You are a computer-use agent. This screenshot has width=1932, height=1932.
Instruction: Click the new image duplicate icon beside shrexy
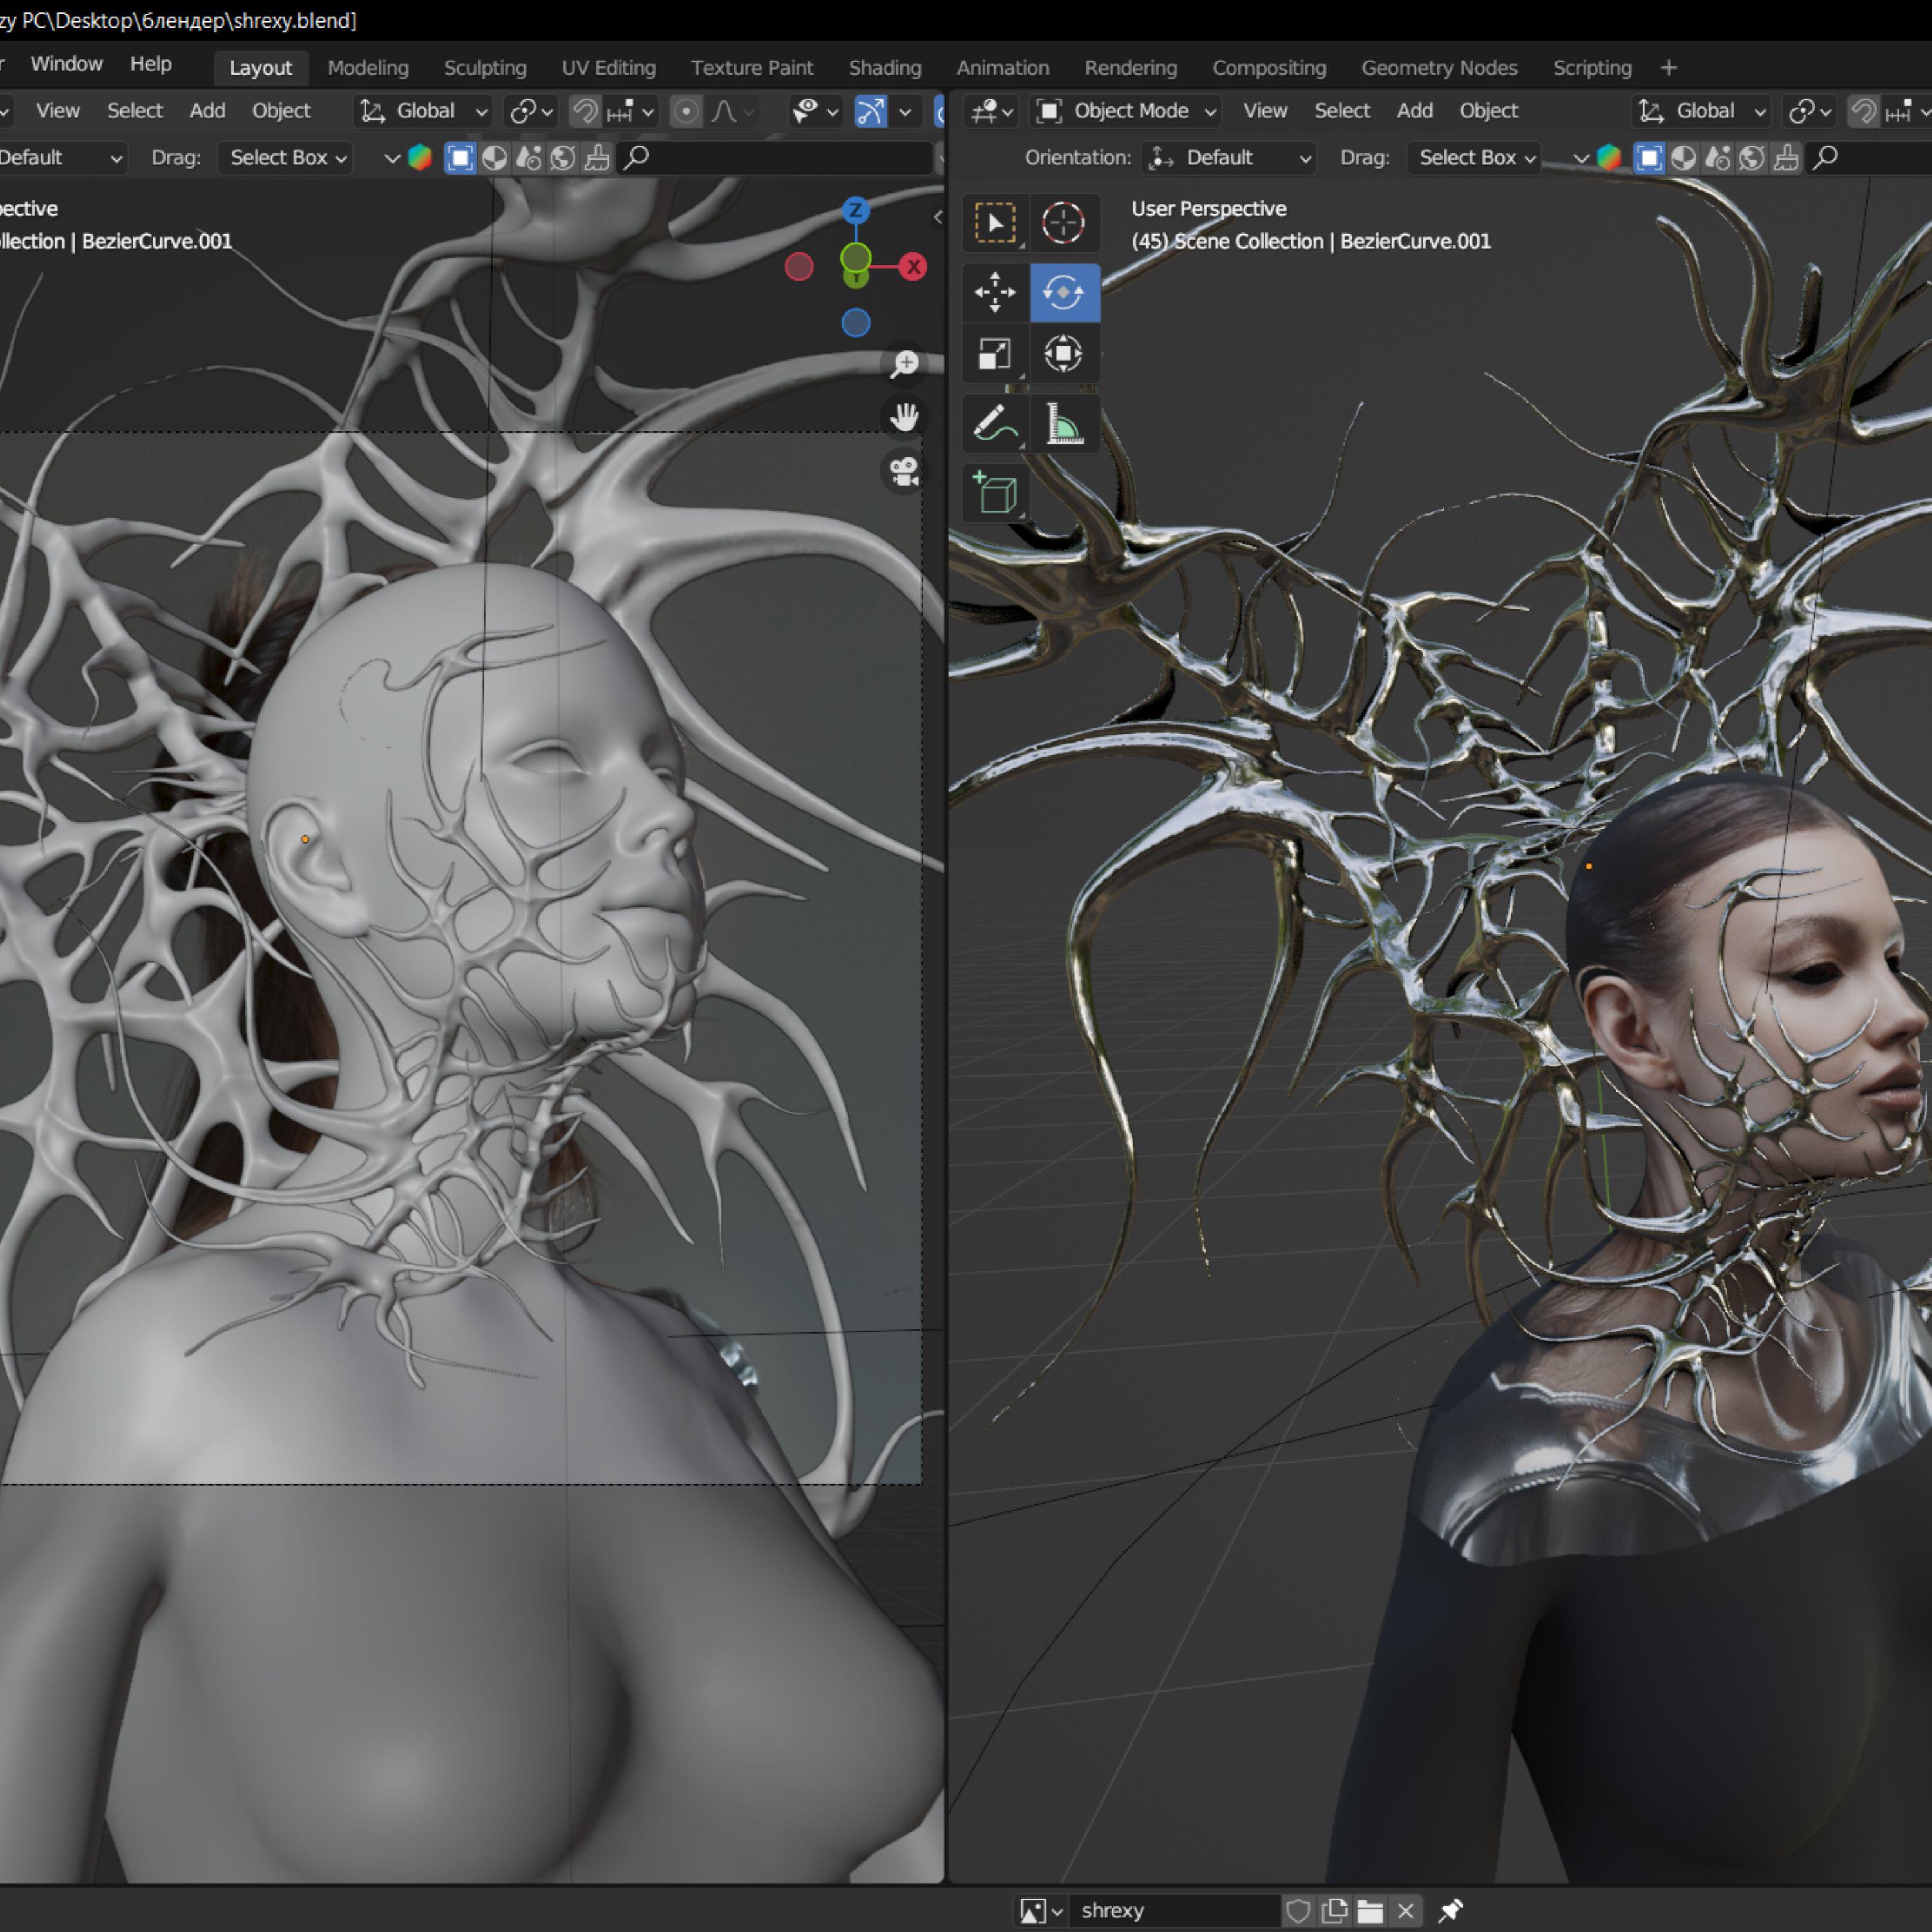[x=1334, y=1911]
